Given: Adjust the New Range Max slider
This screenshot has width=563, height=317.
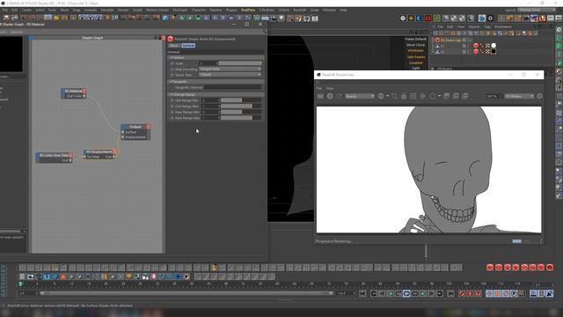Looking at the screenshot, I should [241, 118].
